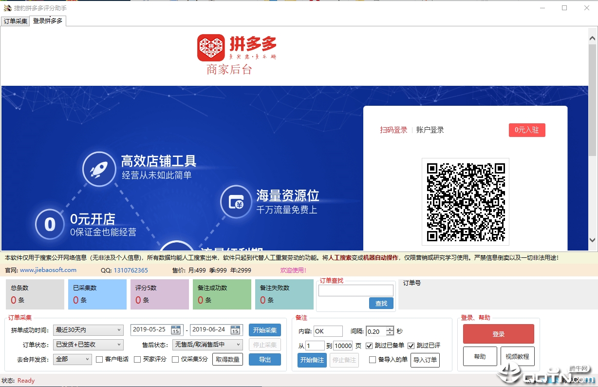This screenshot has height=387, width=598.
Task: Expand the 订单状态 dropdown showing 已发货+已签收
Action: coord(88,345)
